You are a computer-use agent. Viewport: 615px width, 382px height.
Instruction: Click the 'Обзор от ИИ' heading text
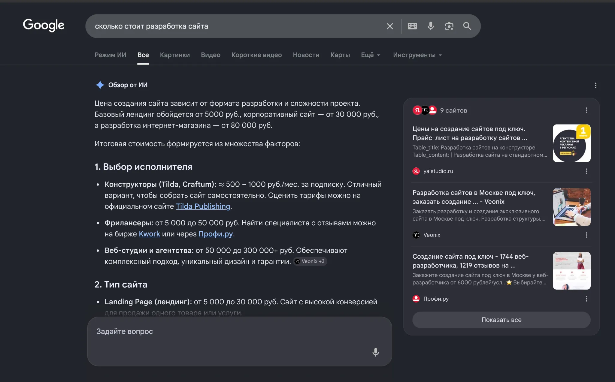(x=128, y=85)
